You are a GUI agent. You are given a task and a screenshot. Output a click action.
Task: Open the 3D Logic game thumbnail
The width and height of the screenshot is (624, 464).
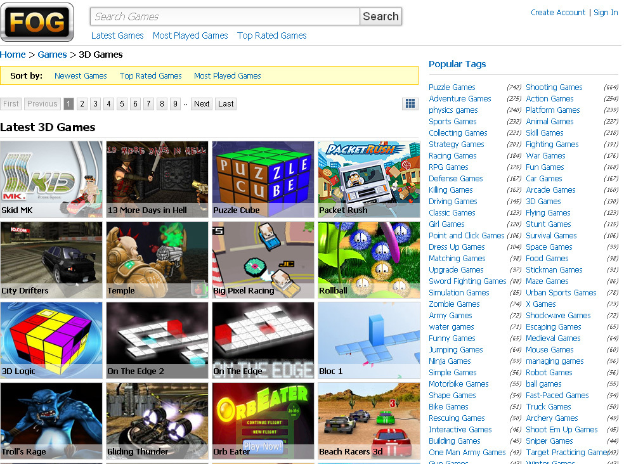[x=51, y=340]
